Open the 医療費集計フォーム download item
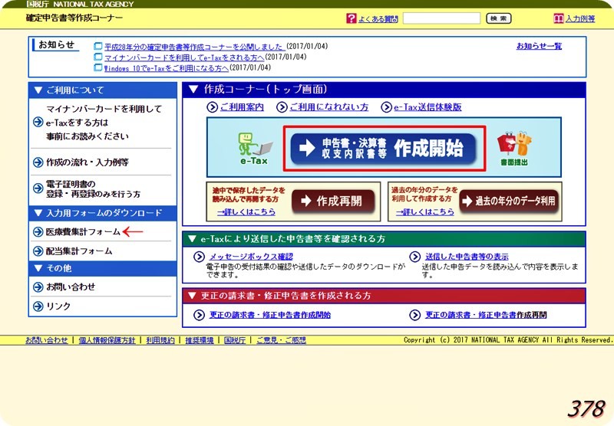614x426 pixels. [x=83, y=232]
